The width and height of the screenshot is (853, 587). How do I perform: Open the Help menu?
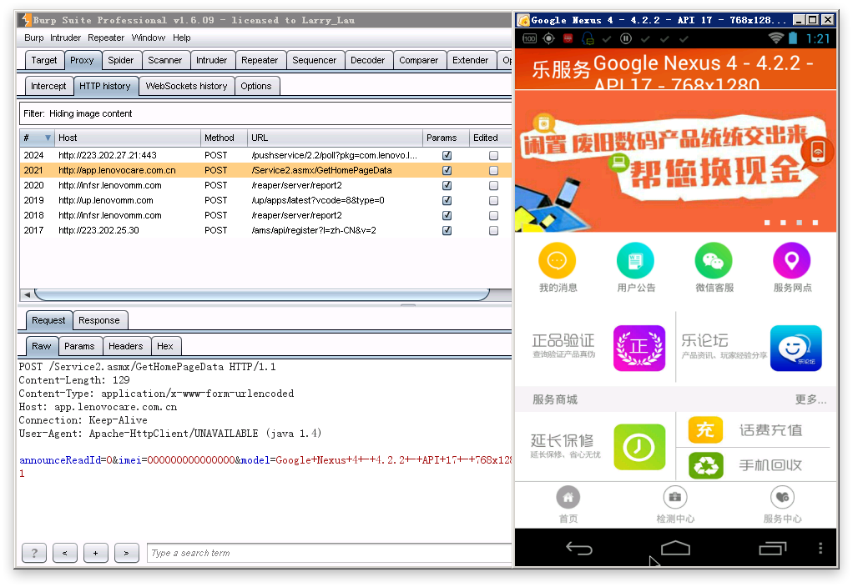click(182, 38)
